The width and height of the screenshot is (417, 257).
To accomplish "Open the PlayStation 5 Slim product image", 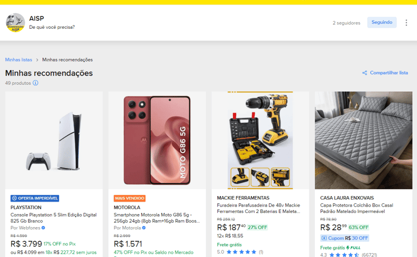I will coord(54,140).
